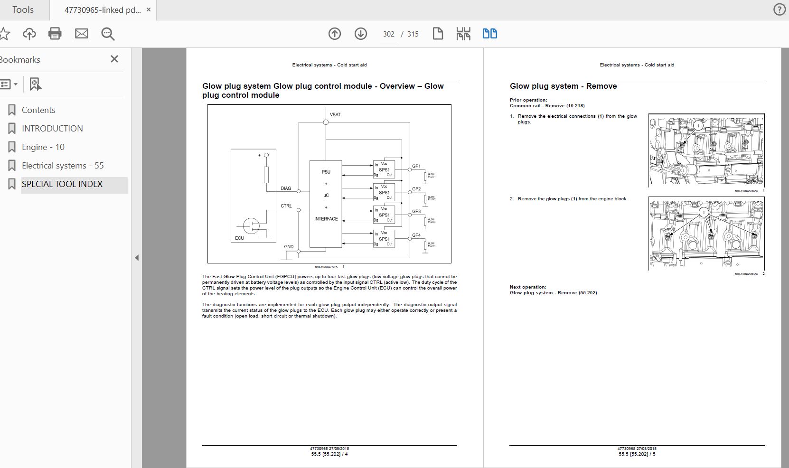Close the Bookmarks panel
789x468 pixels.
(114, 59)
